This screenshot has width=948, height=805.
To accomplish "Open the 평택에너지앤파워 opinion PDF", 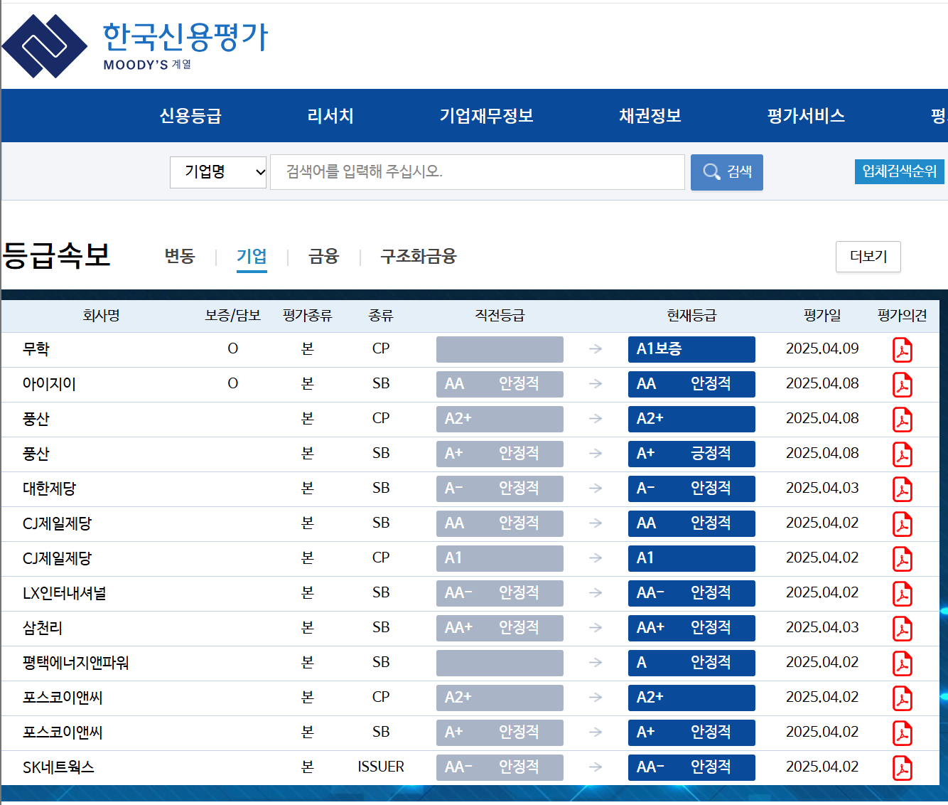I will click(x=903, y=663).
